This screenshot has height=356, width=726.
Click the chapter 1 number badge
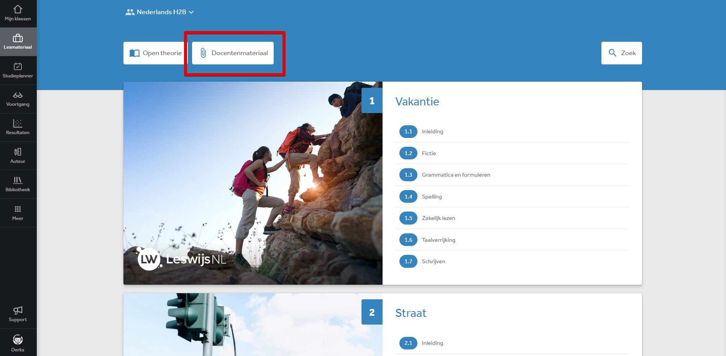click(372, 101)
